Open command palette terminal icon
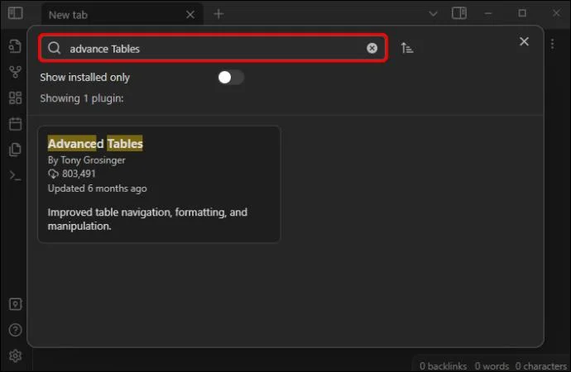 [x=15, y=175]
